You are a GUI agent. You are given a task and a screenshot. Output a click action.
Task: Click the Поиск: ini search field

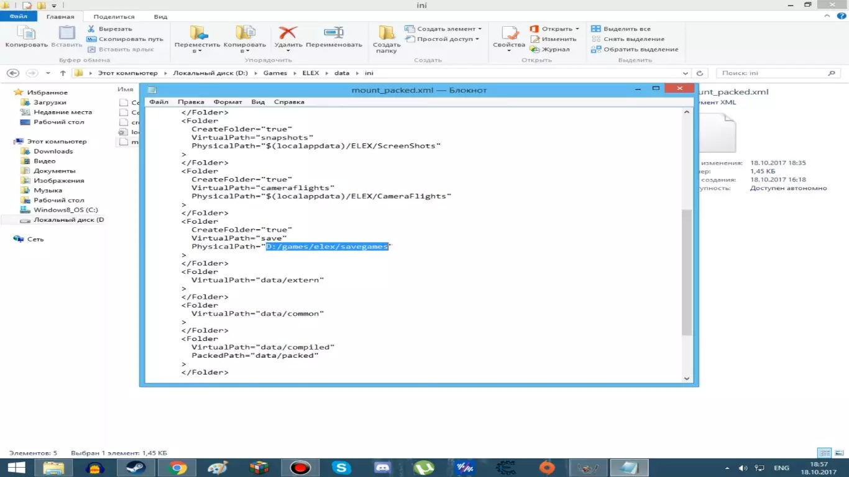click(778, 73)
